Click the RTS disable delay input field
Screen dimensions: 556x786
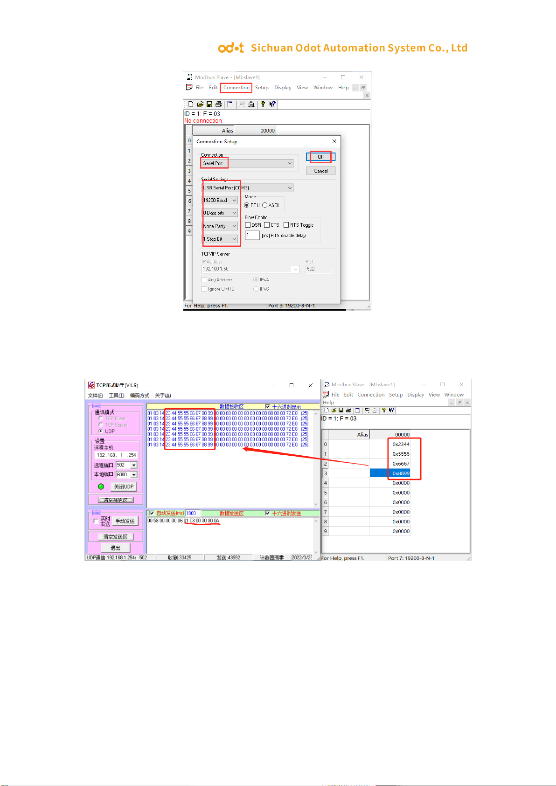(252, 235)
